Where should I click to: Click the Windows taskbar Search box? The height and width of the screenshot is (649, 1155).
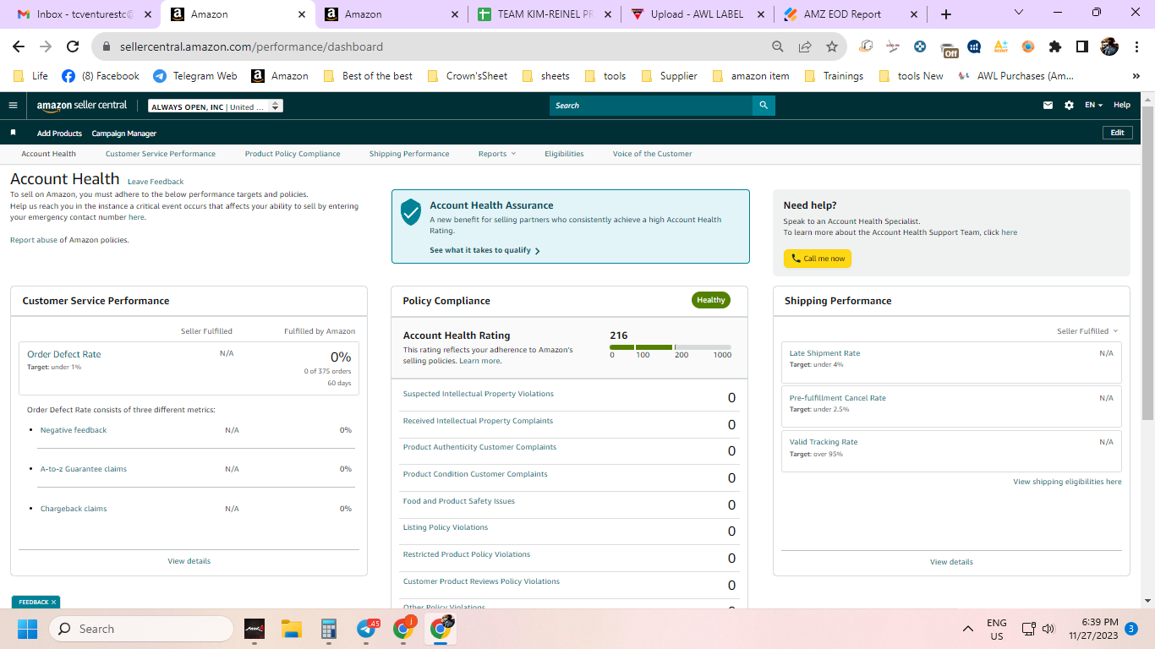coord(141,629)
